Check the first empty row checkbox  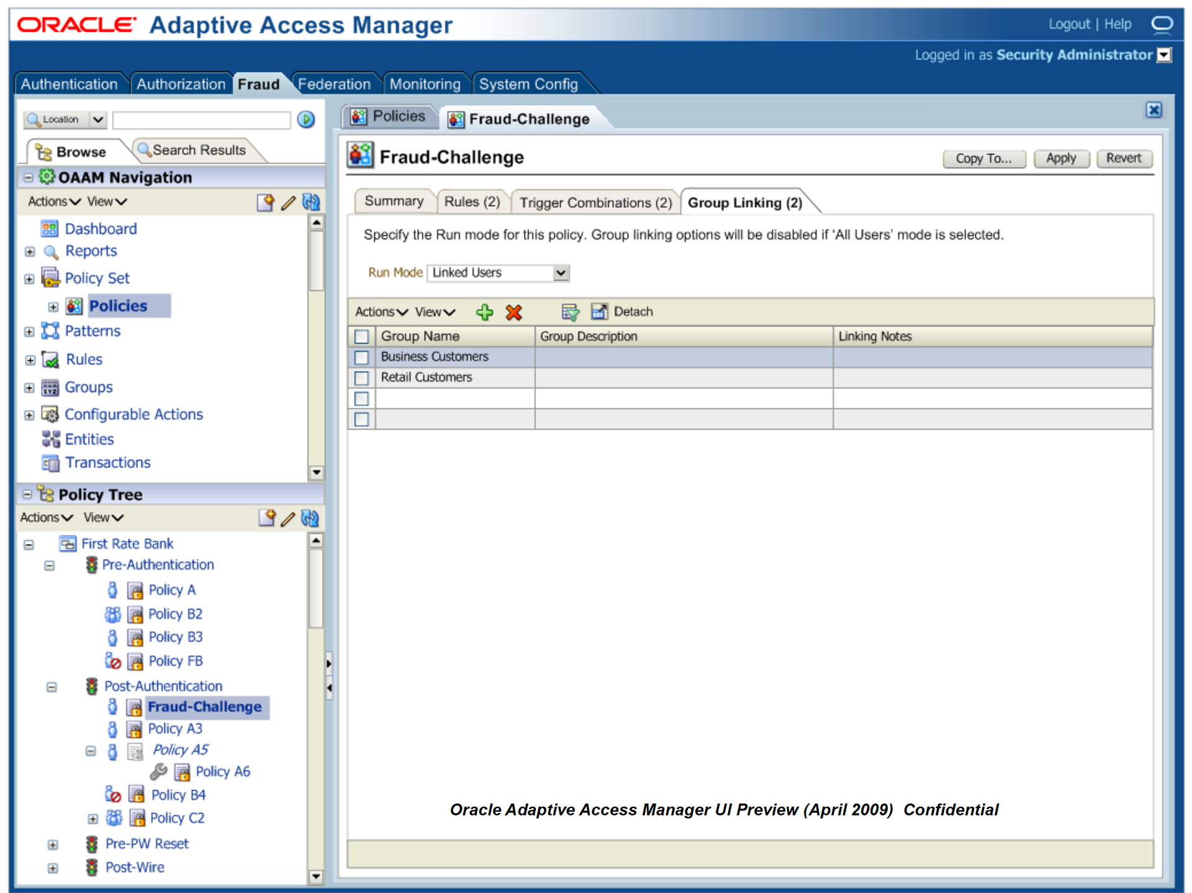tap(361, 398)
